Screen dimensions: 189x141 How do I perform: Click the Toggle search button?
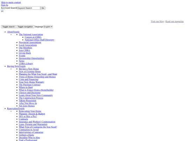point(8,26)
